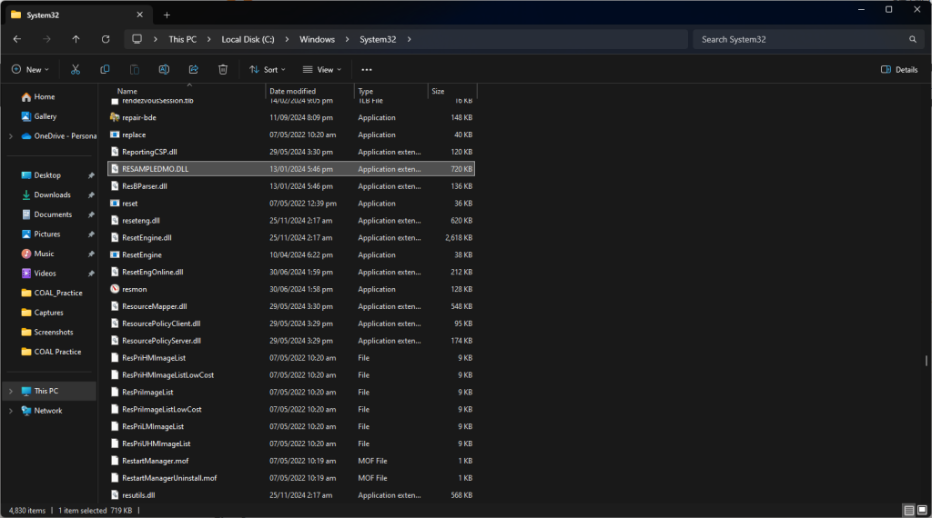The width and height of the screenshot is (932, 518).
Task: Unpin Desktop using its pin icon
Action: pyautogui.click(x=91, y=175)
